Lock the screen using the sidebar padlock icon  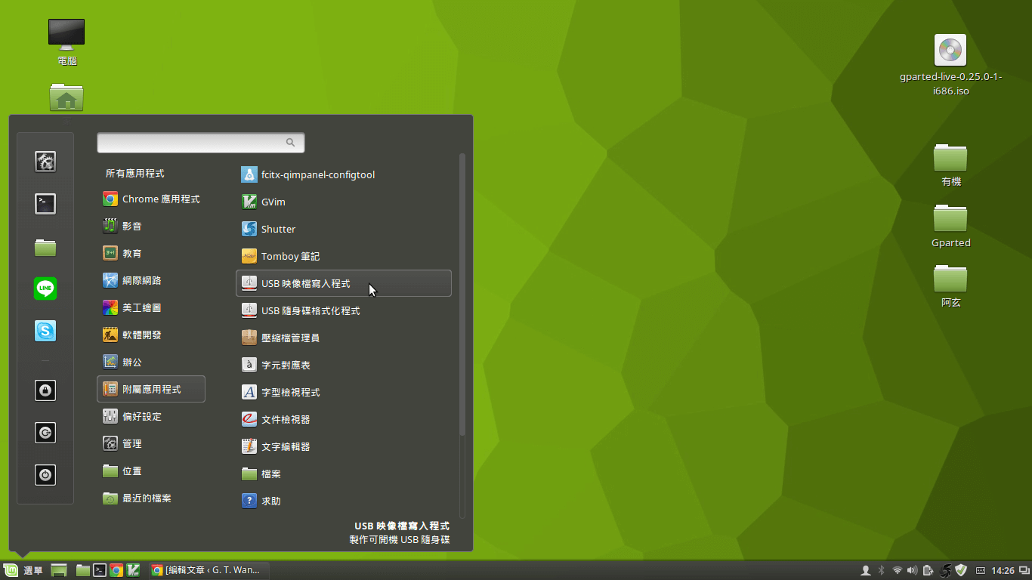pos(45,390)
